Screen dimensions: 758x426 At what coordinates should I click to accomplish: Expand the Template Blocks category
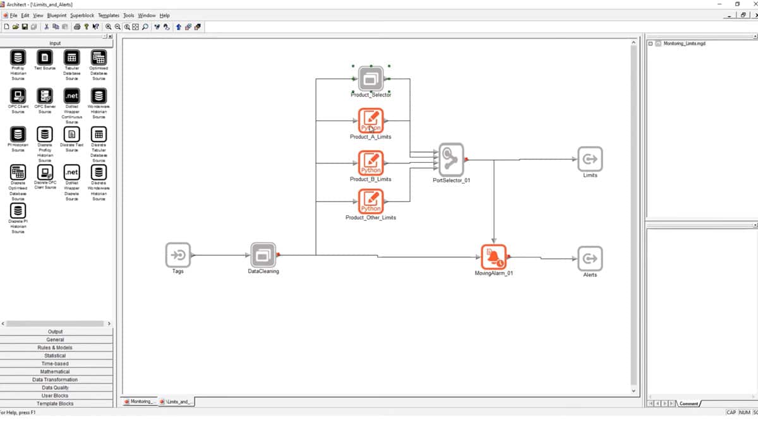coord(56,403)
